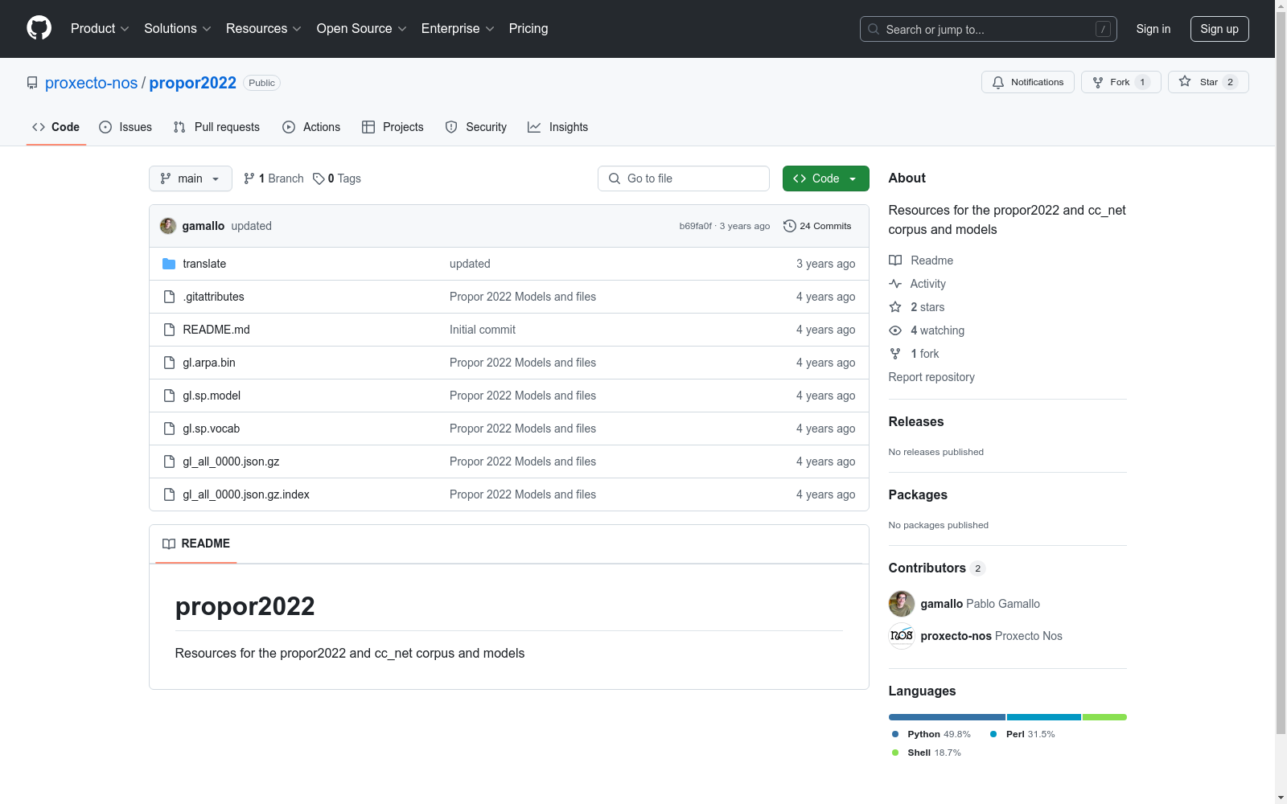This screenshot has width=1287, height=804.
Task: Expand the Open Source dropdown
Action: click(x=362, y=29)
